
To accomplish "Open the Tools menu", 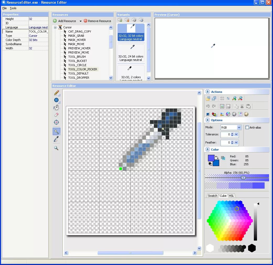I will click(x=13, y=8).
